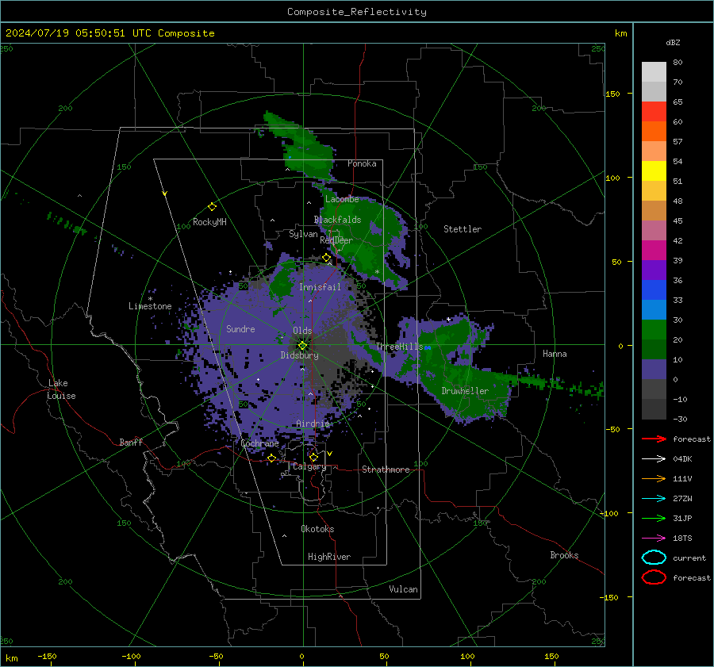Click the 51 dBZ yellow color swatch
This screenshot has height=667, width=714.
(x=654, y=171)
